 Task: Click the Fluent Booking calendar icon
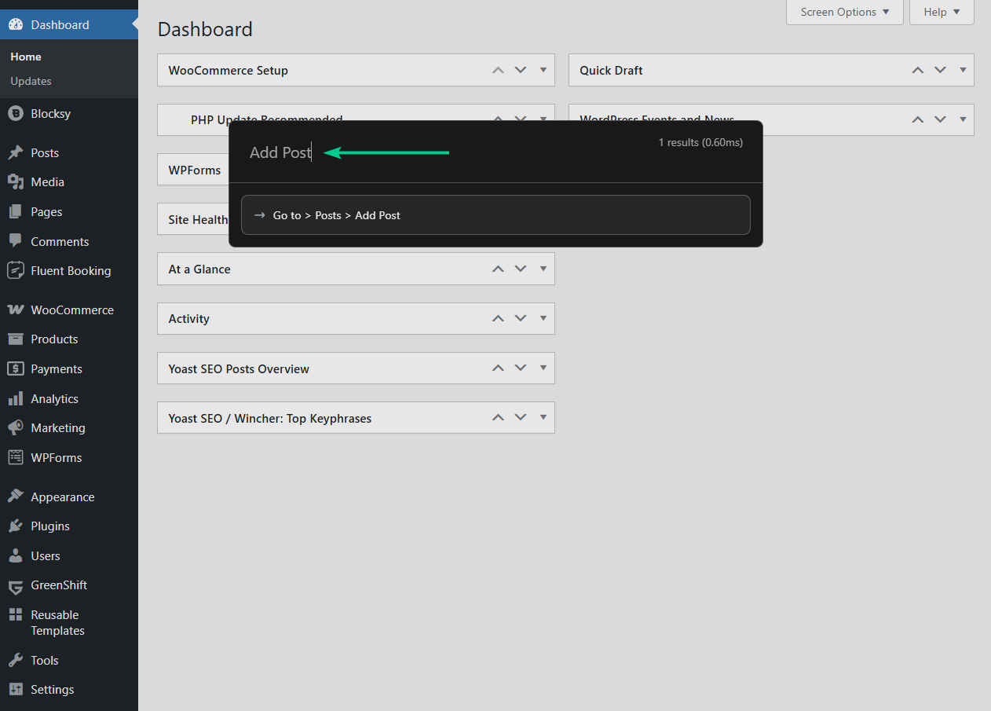[x=15, y=271]
